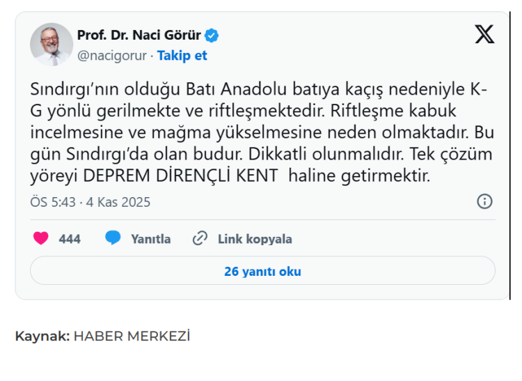Image resolution: width=522 pixels, height=381 pixels.
Task: Open the ÖS 5:43 time link
Action: pos(53,202)
